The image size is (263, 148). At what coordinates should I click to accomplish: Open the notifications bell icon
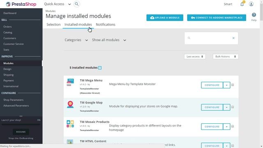(242, 4)
